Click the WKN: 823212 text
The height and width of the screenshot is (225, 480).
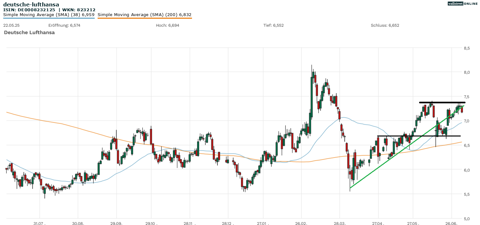pyautogui.click(x=79, y=10)
